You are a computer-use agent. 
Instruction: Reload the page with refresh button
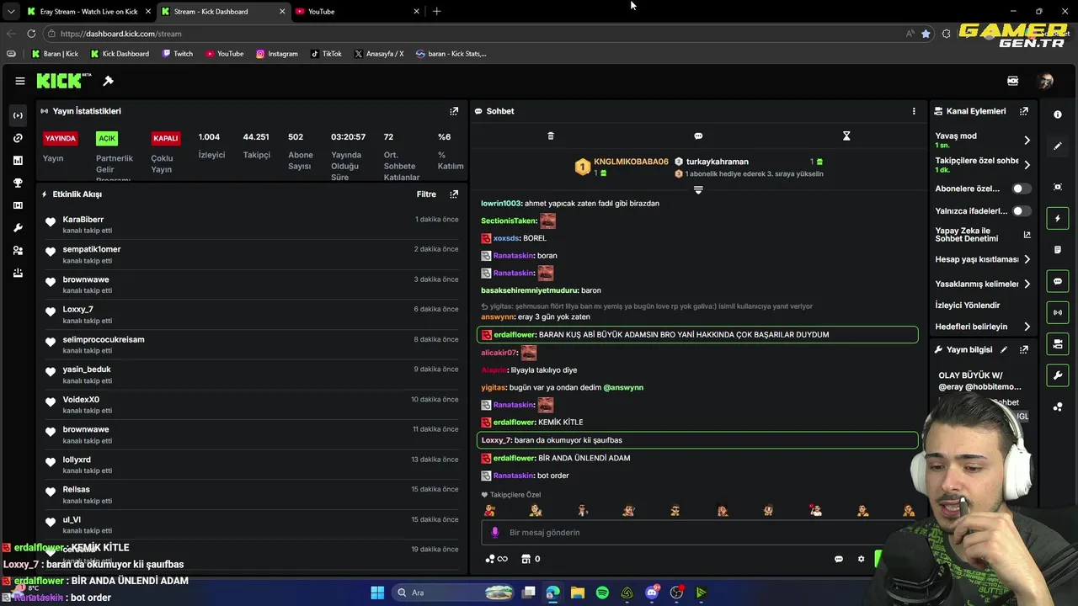pos(31,34)
